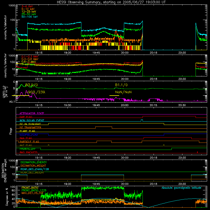Viewport: 210px width, 210px height.
Task: Select the 'PARTICLE_FLAG' flag label
Action: [x=29, y=141]
